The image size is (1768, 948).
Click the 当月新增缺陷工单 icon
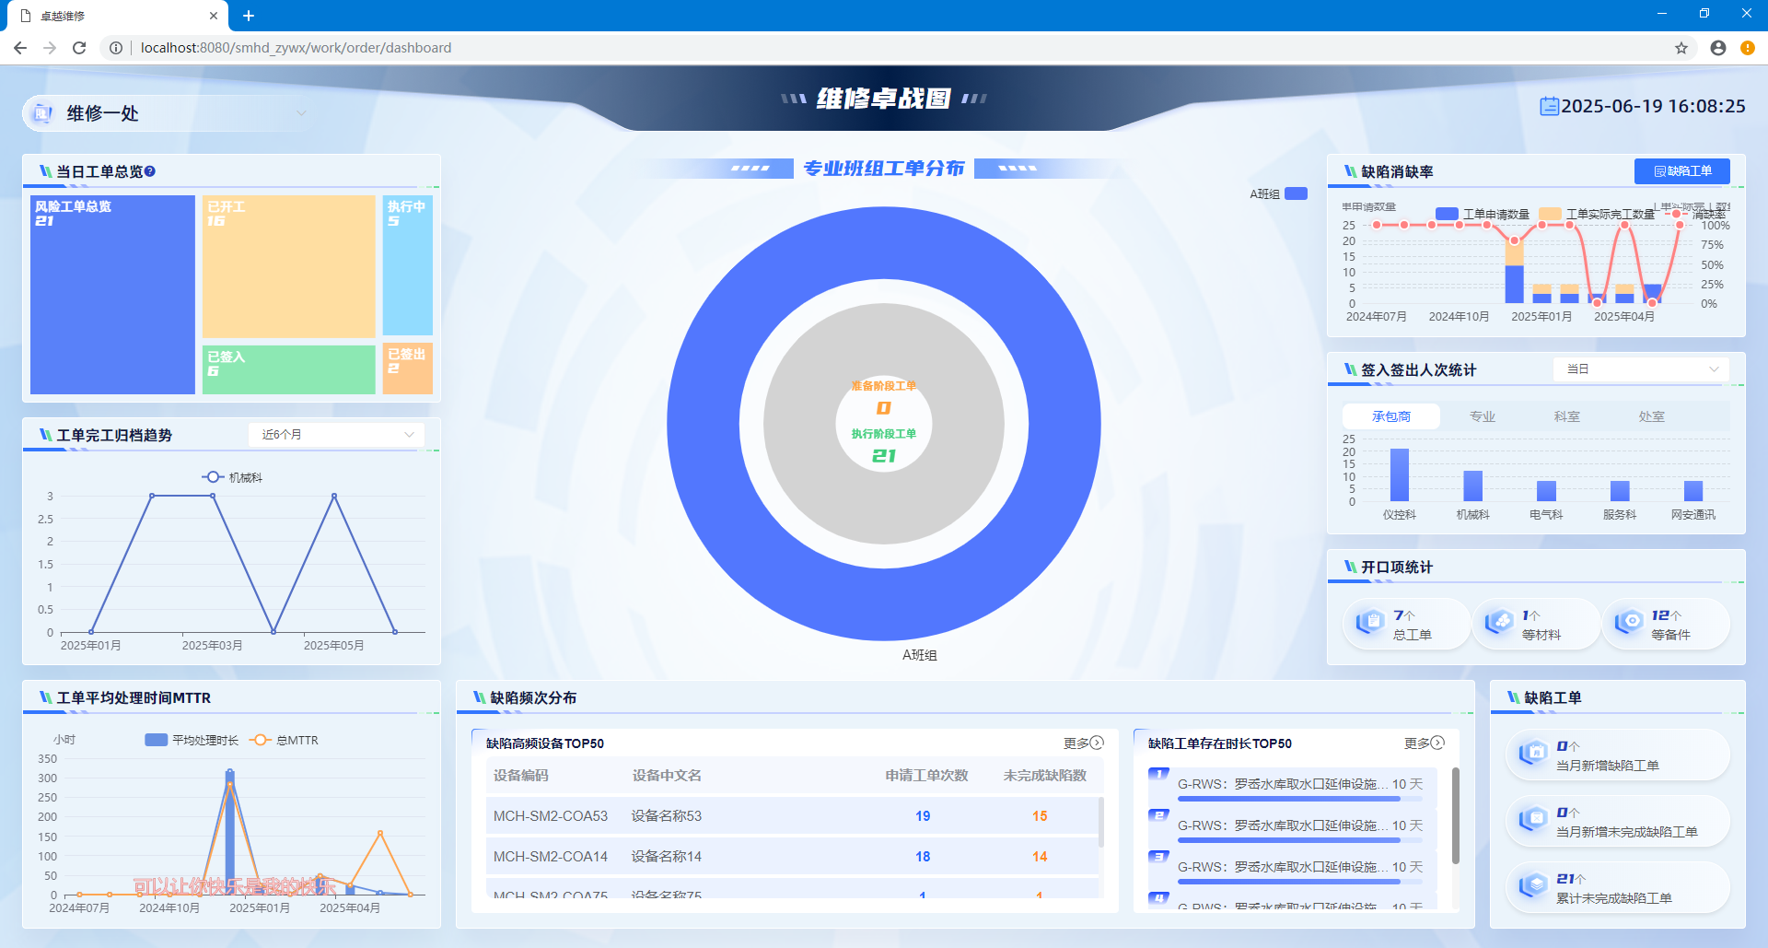1532,754
